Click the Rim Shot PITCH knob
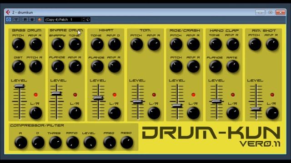The height and width of the screenshot is (163, 291). (255, 44)
